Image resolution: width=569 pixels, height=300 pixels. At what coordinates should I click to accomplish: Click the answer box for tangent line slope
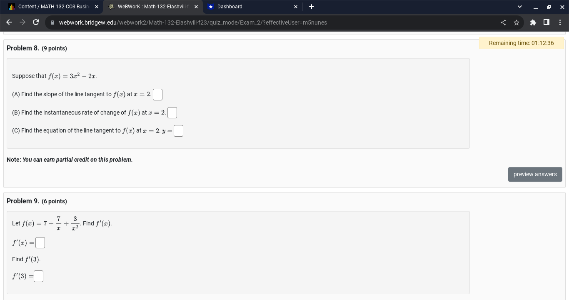157,95
